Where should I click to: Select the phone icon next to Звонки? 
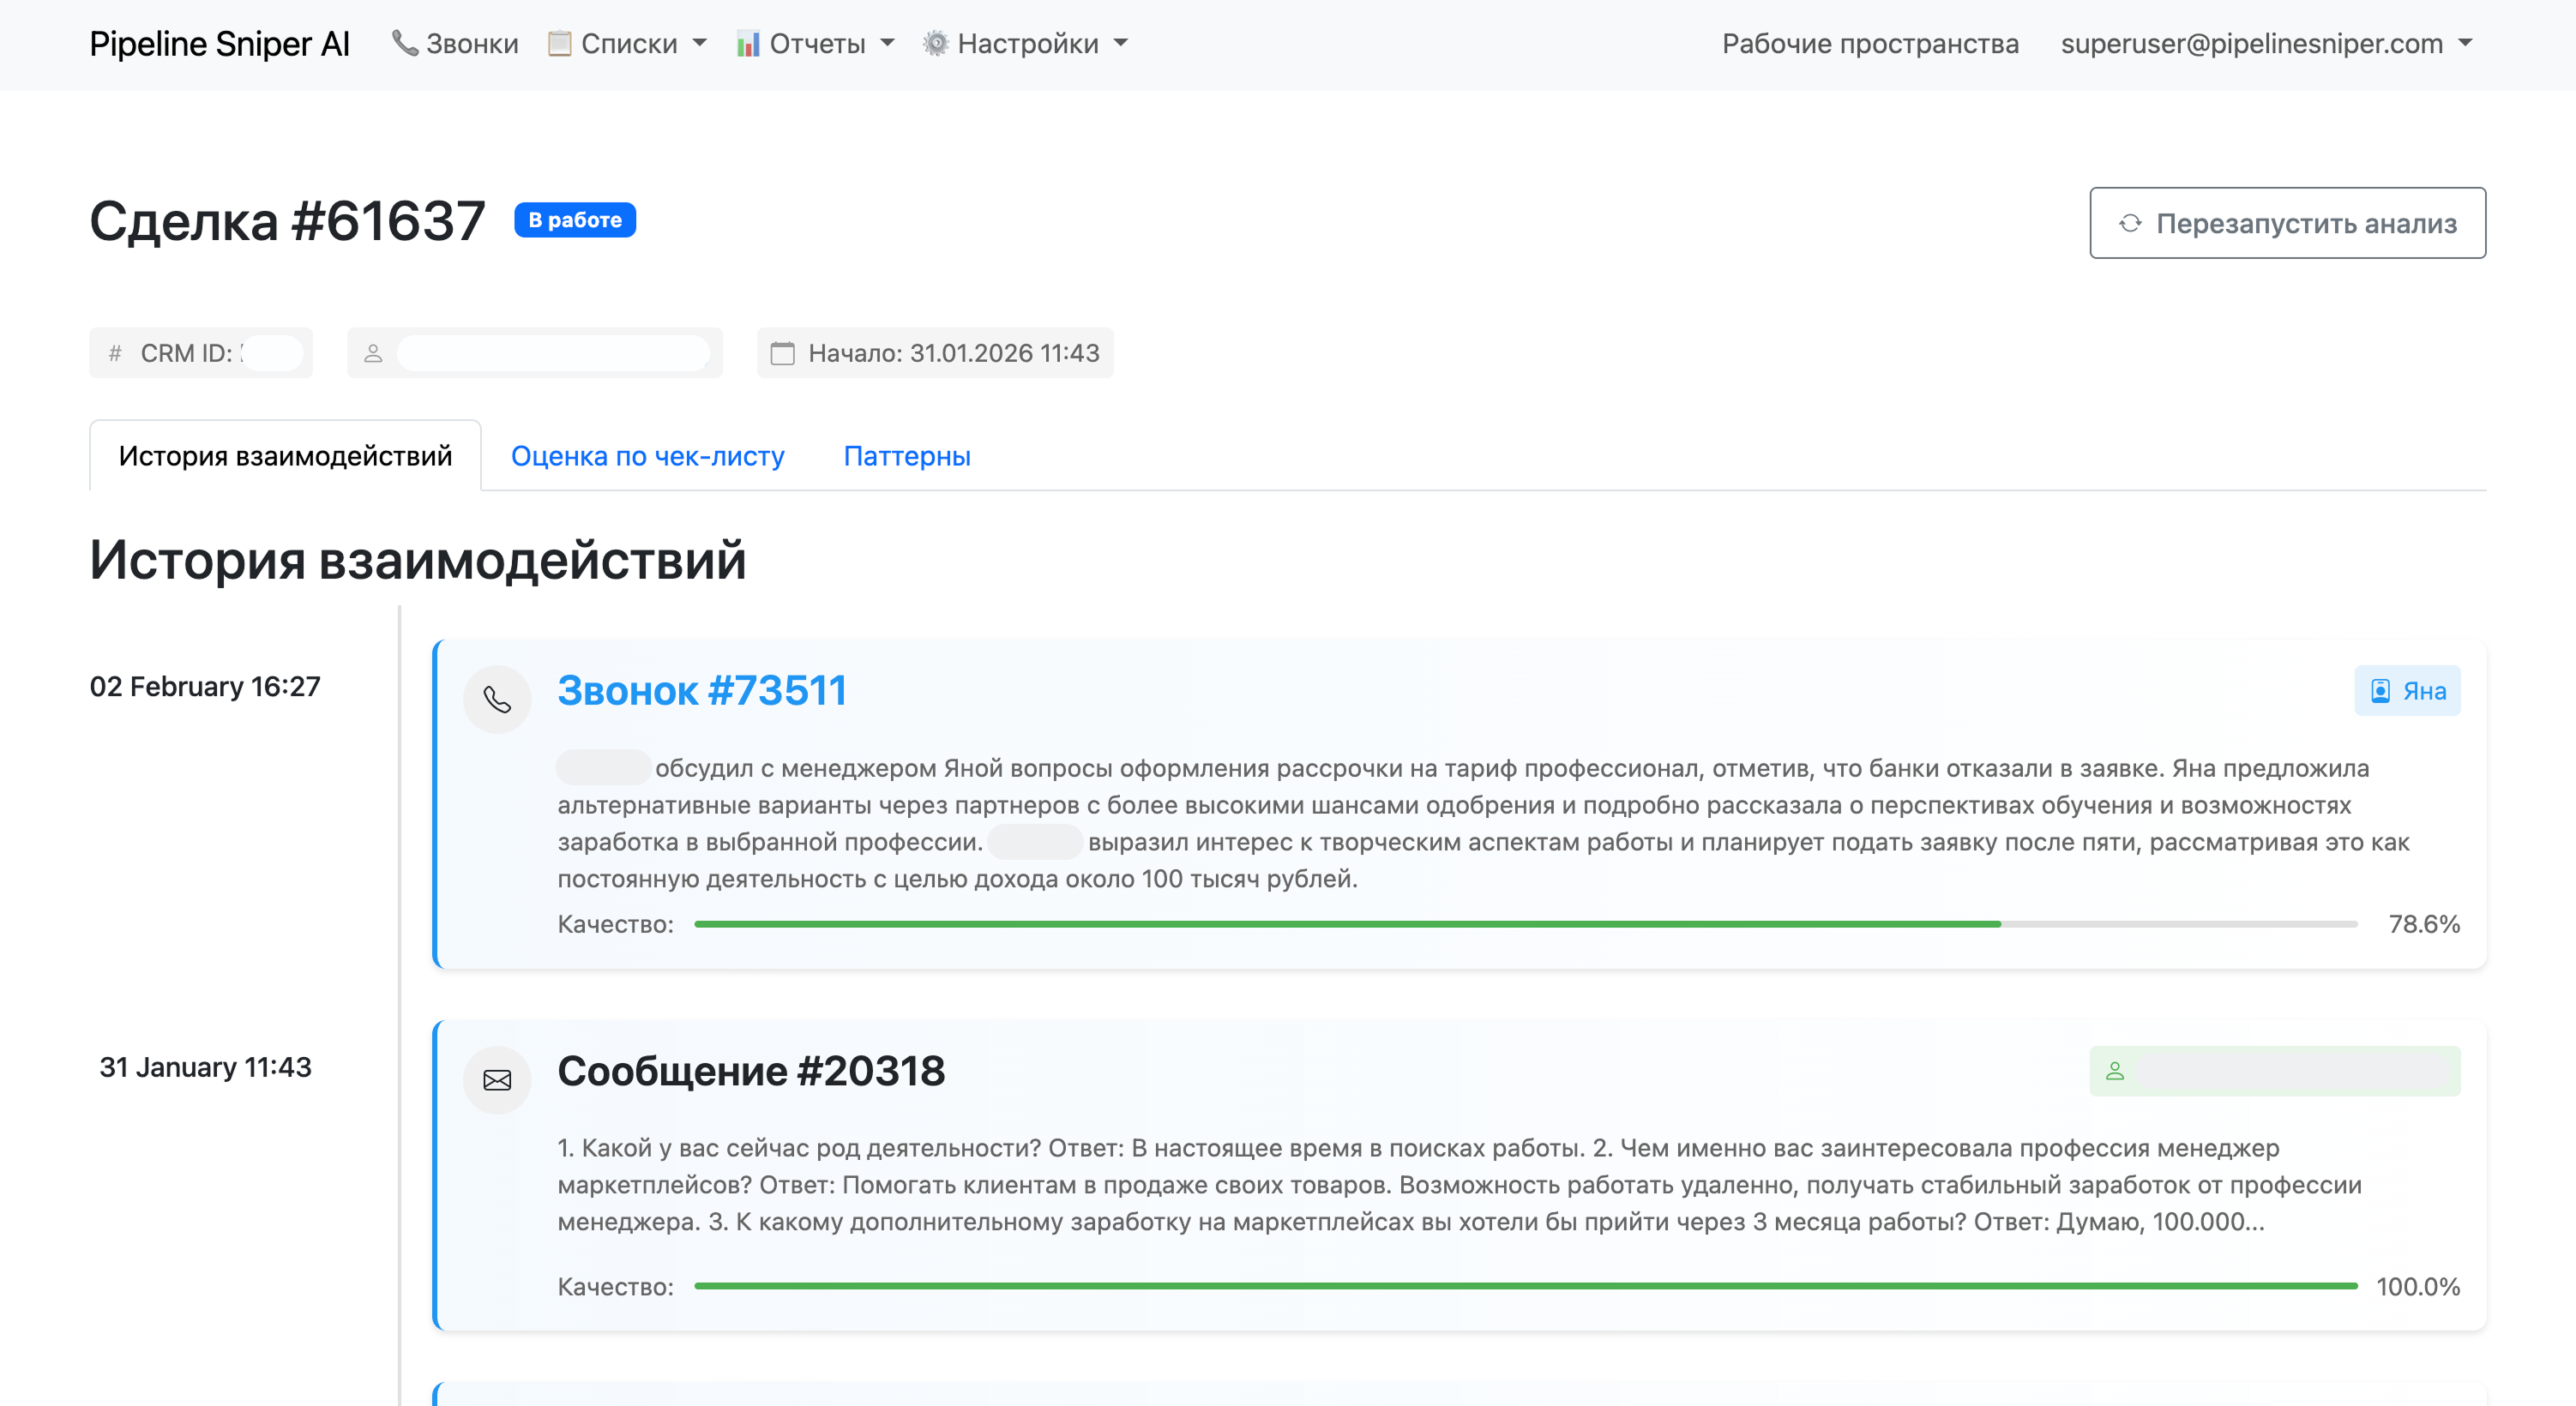[404, 43]
